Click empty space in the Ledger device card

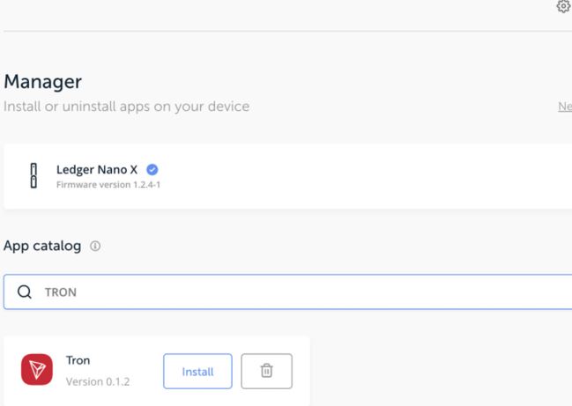[370, 176]
